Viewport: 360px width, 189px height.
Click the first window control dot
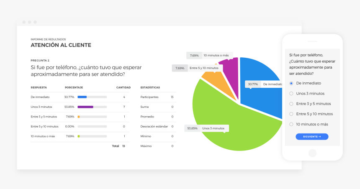point(24,22)
